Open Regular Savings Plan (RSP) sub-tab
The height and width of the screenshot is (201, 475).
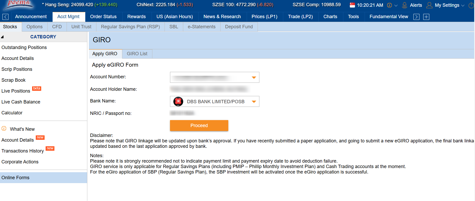pos(130,27)
